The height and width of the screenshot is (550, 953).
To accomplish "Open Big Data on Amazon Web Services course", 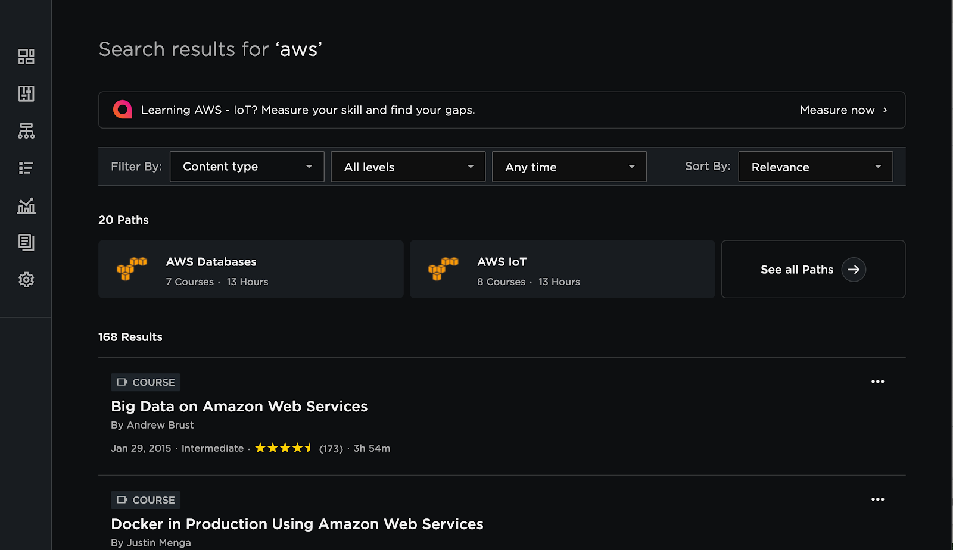I will click(239, 407).
